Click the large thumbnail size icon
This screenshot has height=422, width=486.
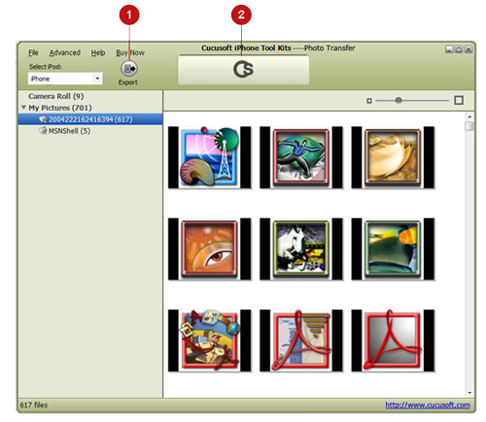459,100
